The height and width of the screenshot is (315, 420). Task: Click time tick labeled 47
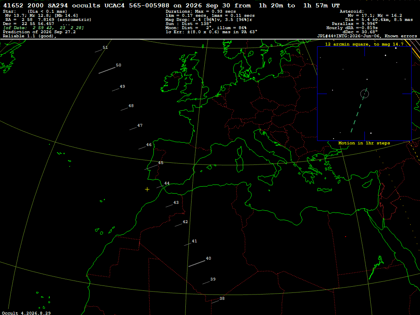pos(140,126)
